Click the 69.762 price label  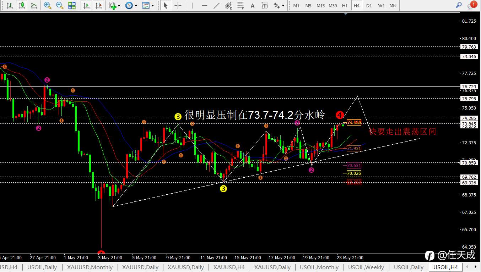[x=469, y=177]
